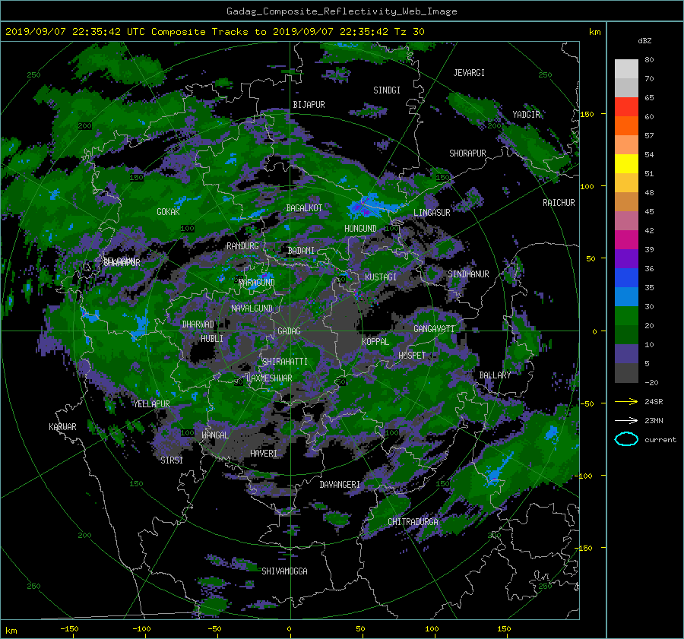The width and height of the screenshot is (684, 639).
Task: Pick the light blue 30-35 dBZ swatch
Action: point(626,297)
